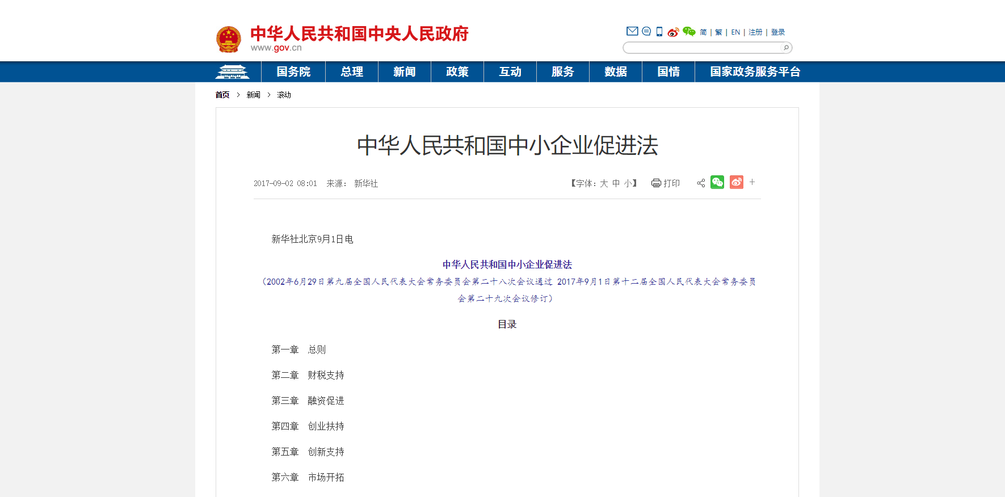This screenshot has width=1005, height=497.
Task: Set font size to 大
Action: pyautogui.click(x=604, y=183)
